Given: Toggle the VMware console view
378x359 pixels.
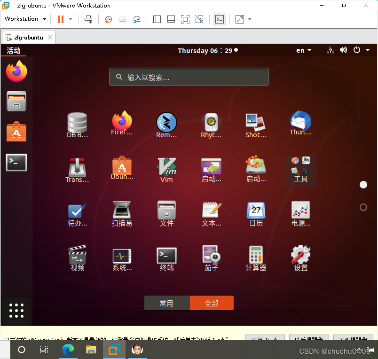Looking at the screenshot, I should (x=220, y=19).
